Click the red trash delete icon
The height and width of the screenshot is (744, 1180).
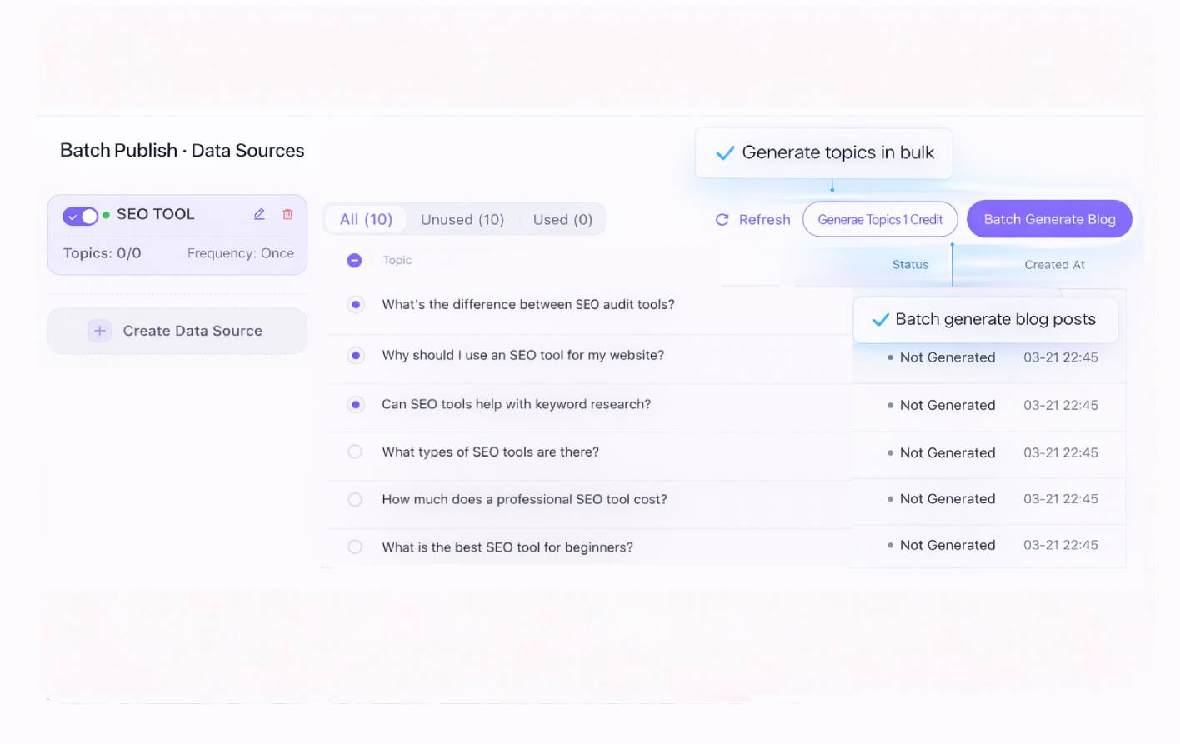[287, 214]
